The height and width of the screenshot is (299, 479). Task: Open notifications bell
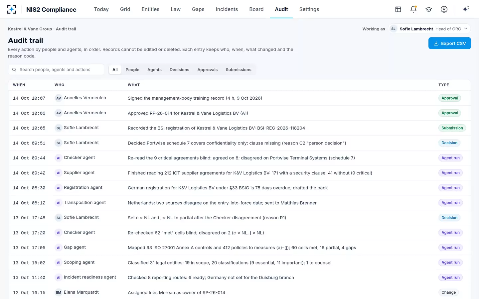413,9
